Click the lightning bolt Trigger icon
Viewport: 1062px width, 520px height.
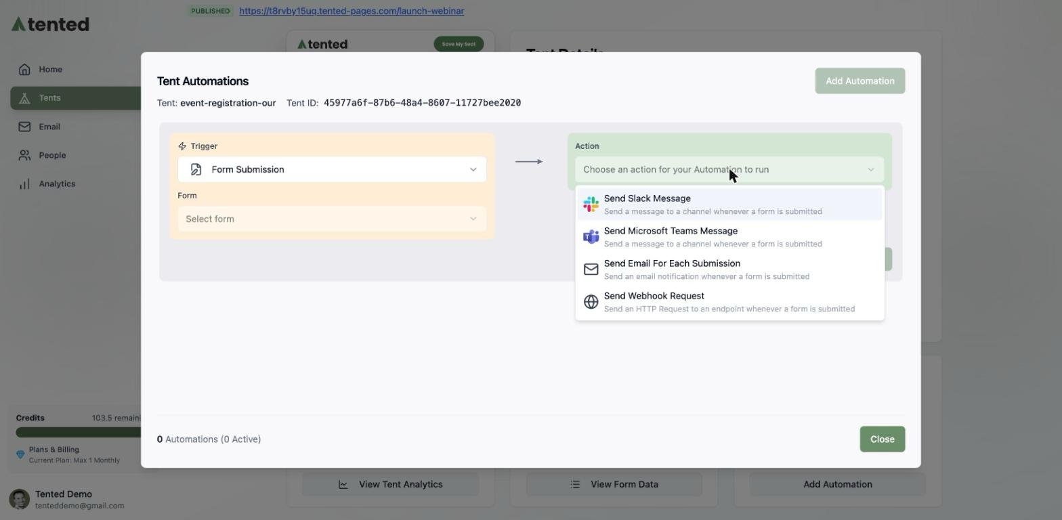click(182, 146)
